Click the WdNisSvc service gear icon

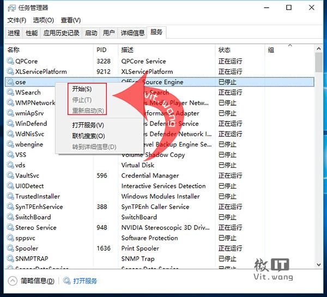(x=10, y=134)
